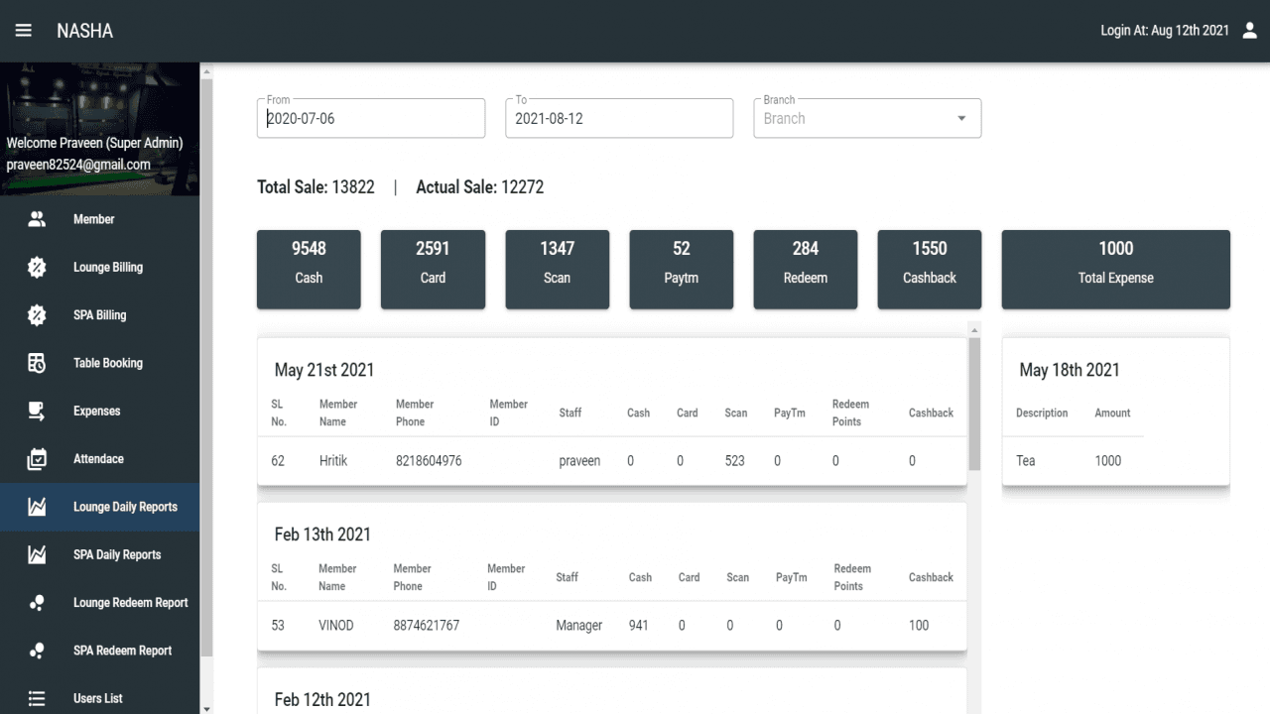
Task: Click the Cashback value 100
Action: click(919, 626)
